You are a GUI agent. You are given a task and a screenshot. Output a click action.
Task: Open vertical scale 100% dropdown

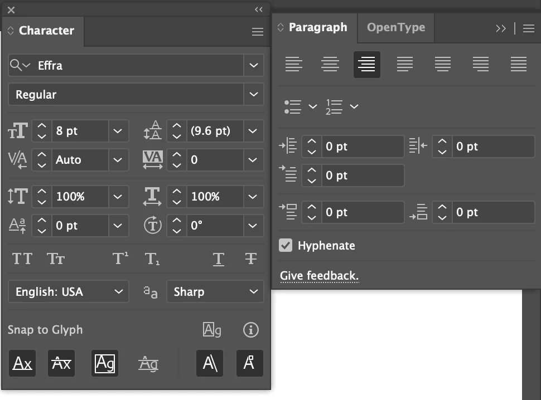(x=118, y=197)
